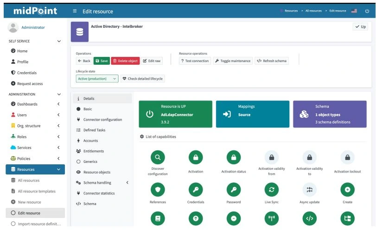The height and width of the screenshot is (230, 376).
Task: Click the bottom-row minus circle capability icon
Action: (234, 218)
